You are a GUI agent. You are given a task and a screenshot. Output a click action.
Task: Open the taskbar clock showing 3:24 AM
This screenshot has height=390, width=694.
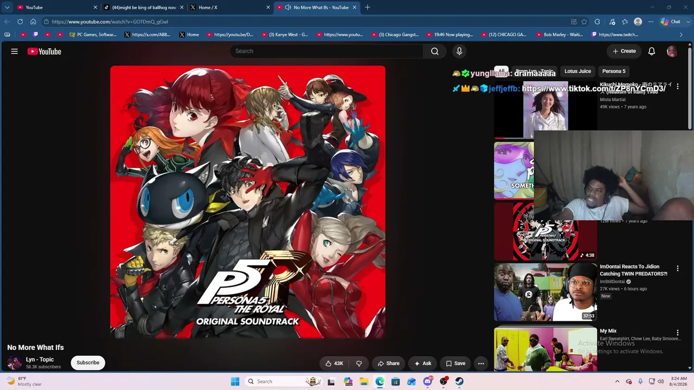pyautogui.click(x=679, y=381)
